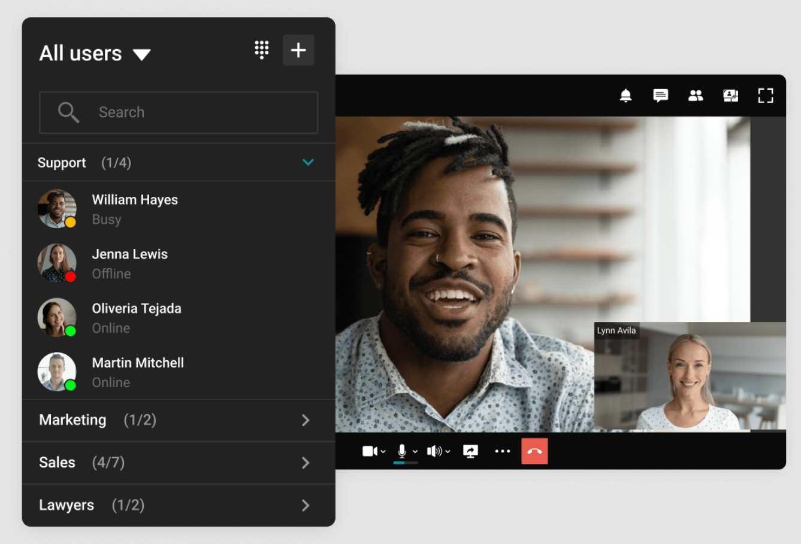Expand the Marketing group

tap(179, 420)
